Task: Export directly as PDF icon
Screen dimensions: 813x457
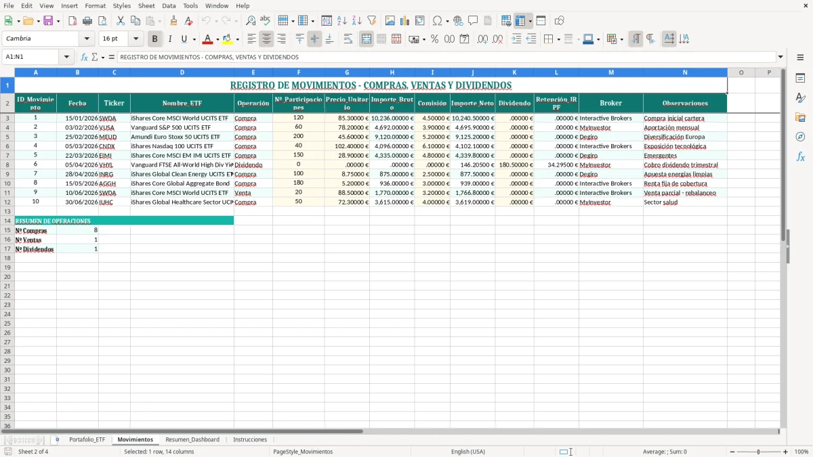Action: [x=72, y=21]
